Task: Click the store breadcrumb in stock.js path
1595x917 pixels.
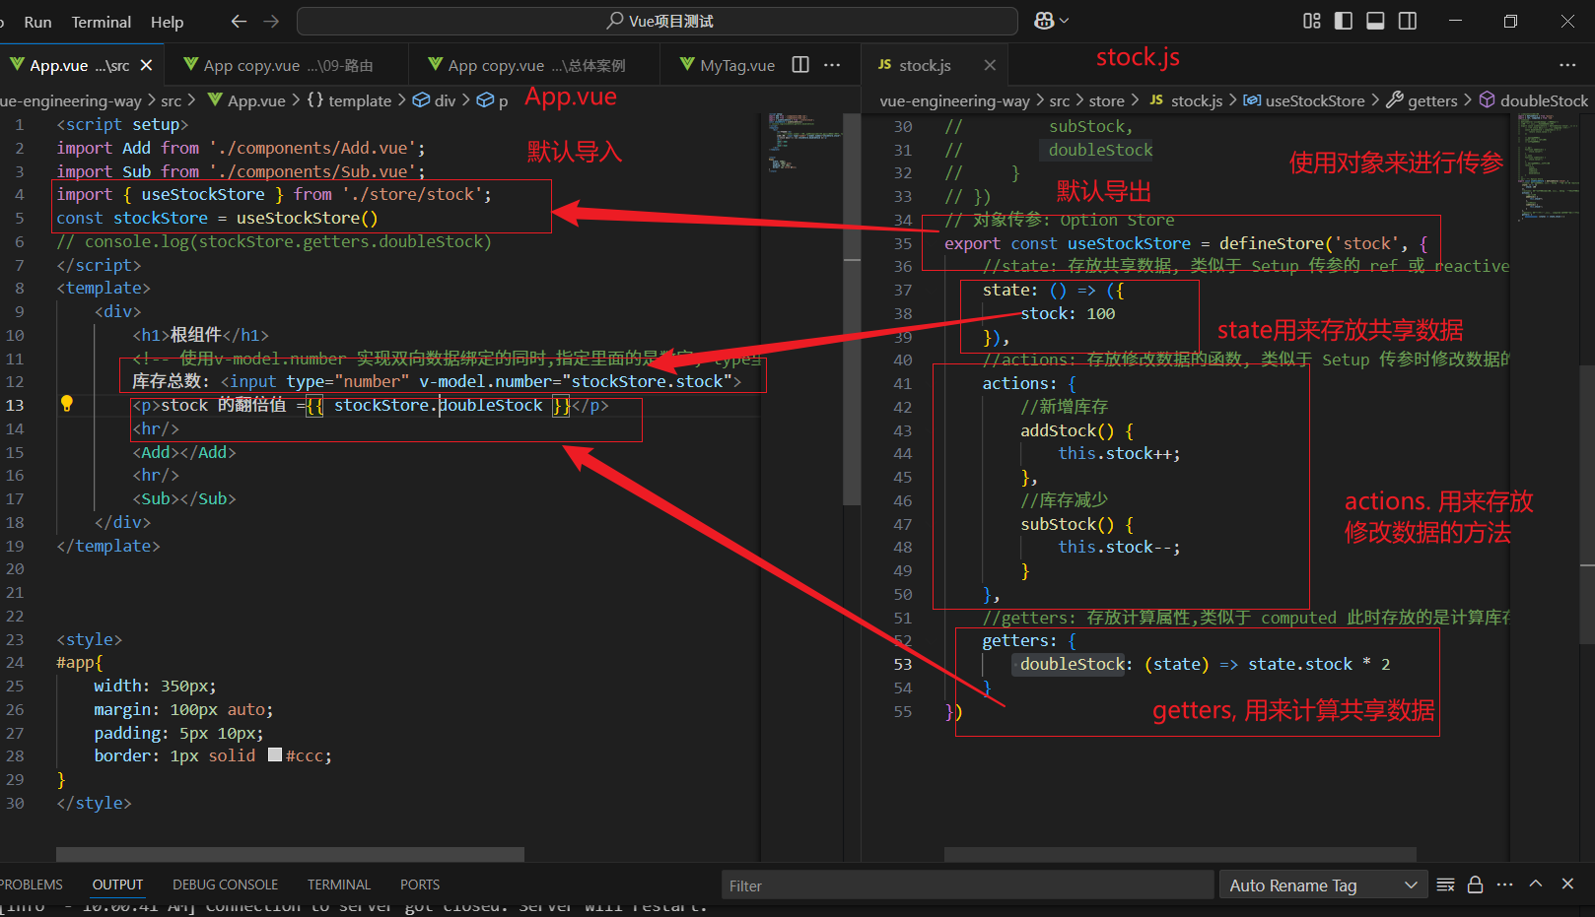Action: pos(1106,100)
